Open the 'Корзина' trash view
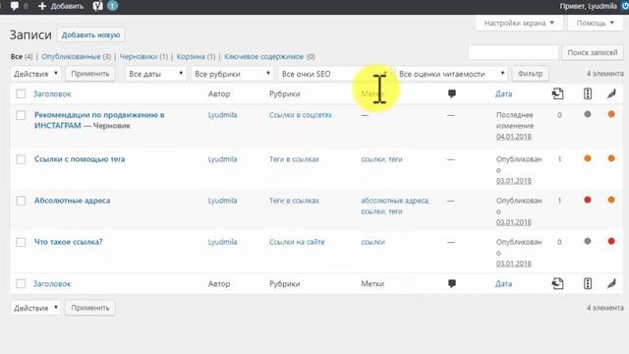 pos(191,57)
